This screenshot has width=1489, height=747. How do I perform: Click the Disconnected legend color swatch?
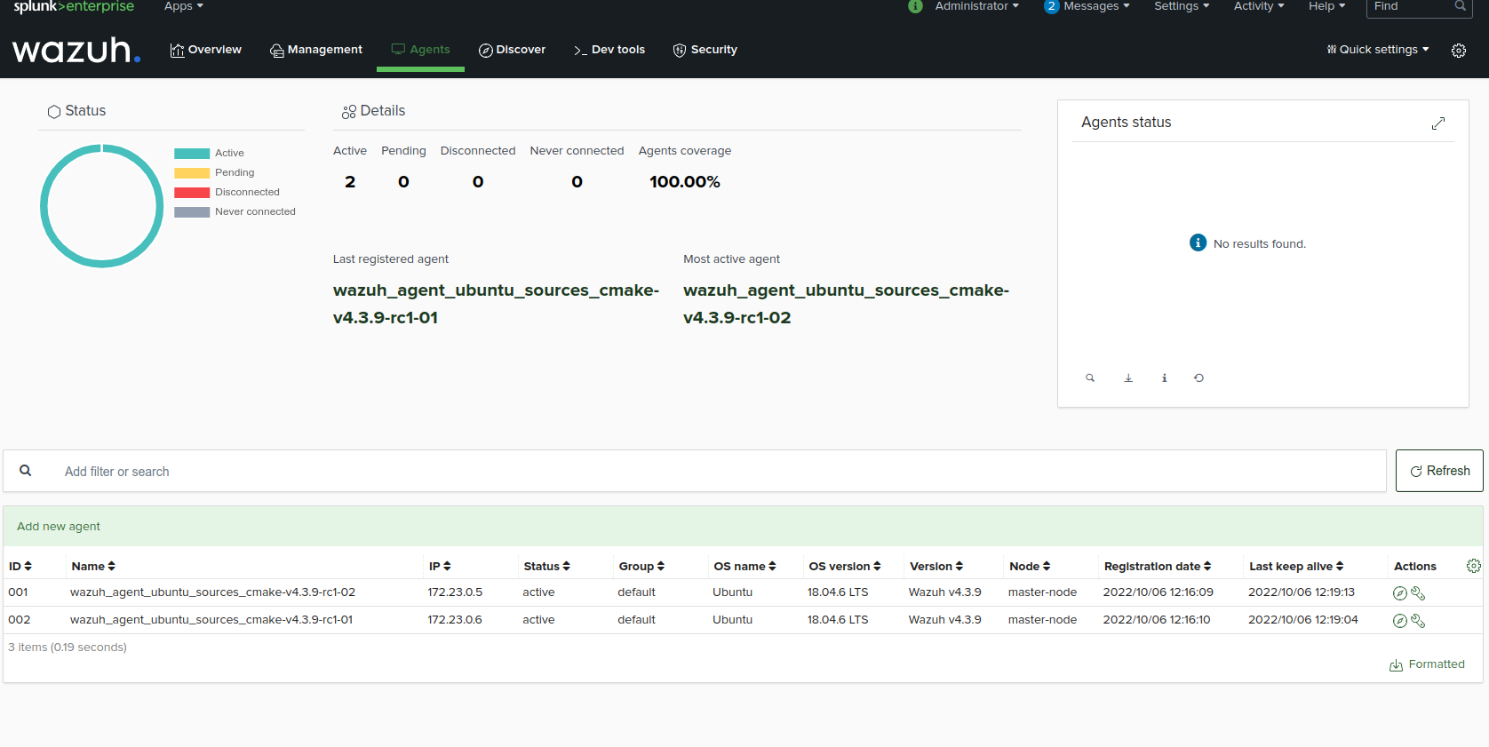(x=192, y=193)
